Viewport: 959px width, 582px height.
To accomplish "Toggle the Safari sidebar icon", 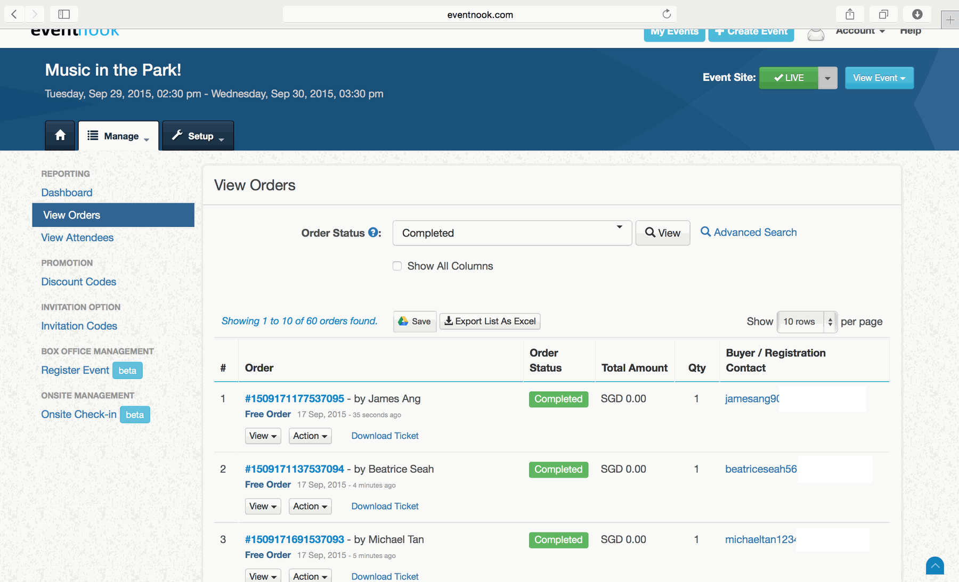I will pyautogui.click(x=64, y=14).
